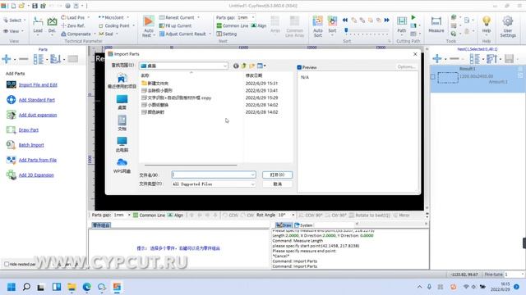The image size is (526, 295).
Task: Open Microsoft Edge from taskbar
Action: point(86,287)
